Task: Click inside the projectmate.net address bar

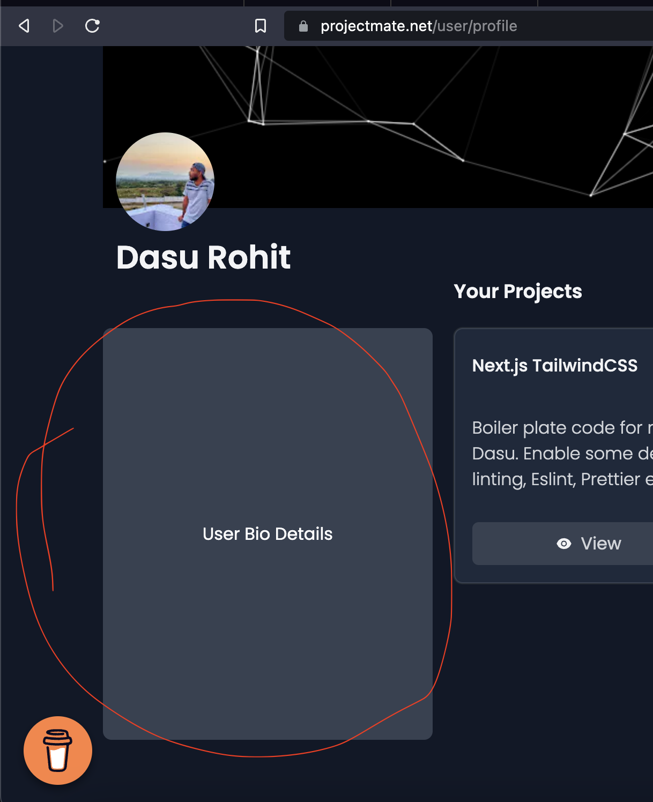Action: click(418, 26)
